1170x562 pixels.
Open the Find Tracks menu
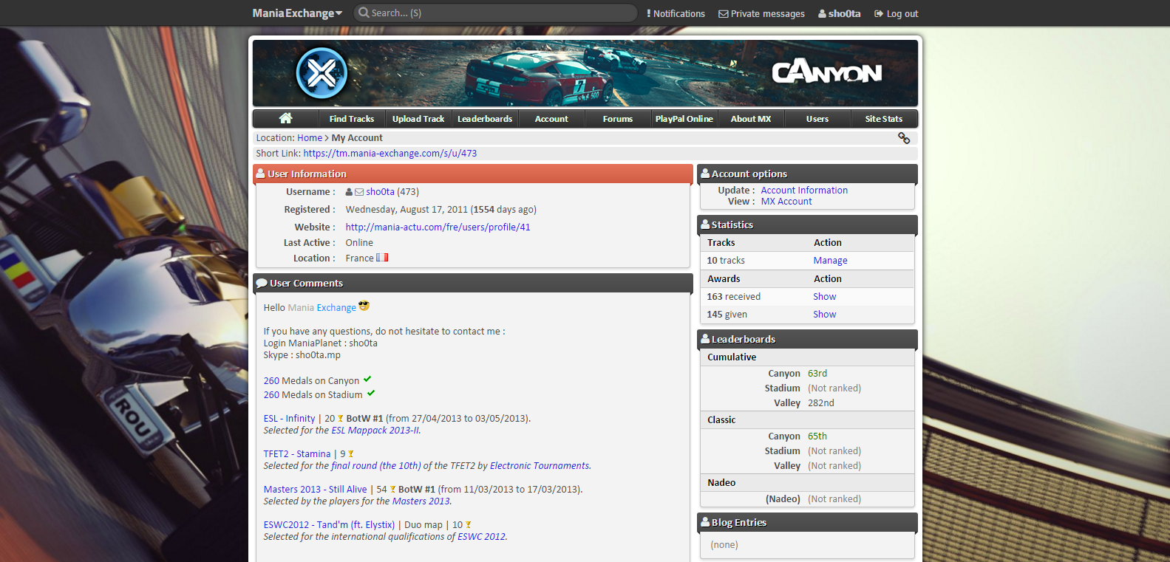(x=352, y=119)
